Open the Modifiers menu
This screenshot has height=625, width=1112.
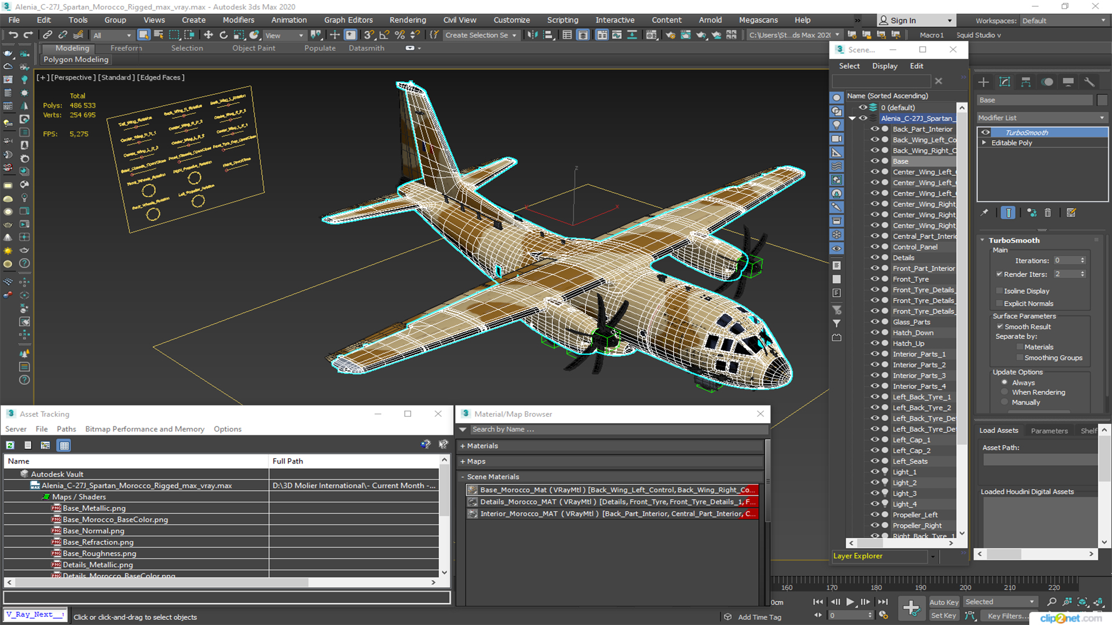click(239, 20)
